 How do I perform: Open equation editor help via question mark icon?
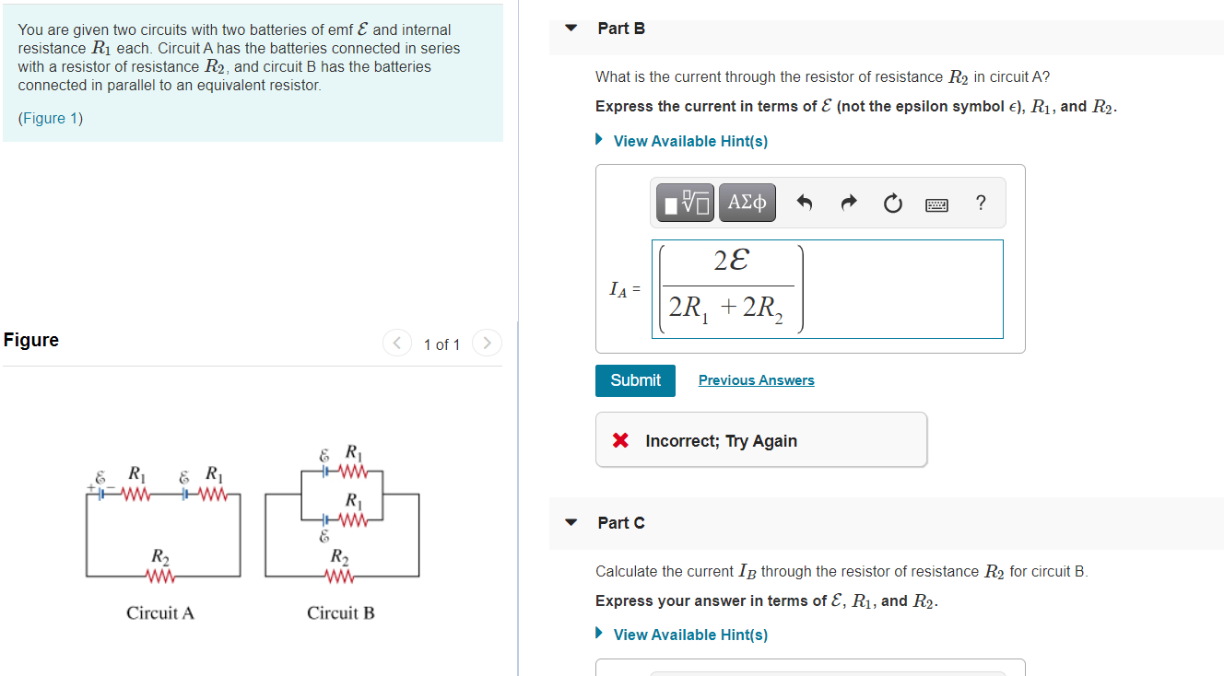click(980, 203)
